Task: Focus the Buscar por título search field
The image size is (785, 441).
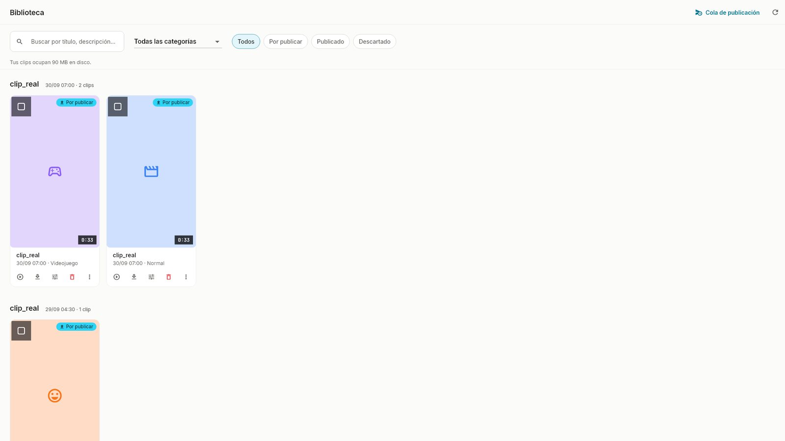Action: point(67,42)
